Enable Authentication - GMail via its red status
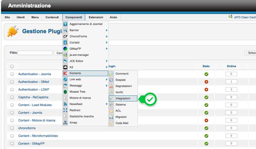The height and width of the screenshot is (149, 256). [206, 82]
